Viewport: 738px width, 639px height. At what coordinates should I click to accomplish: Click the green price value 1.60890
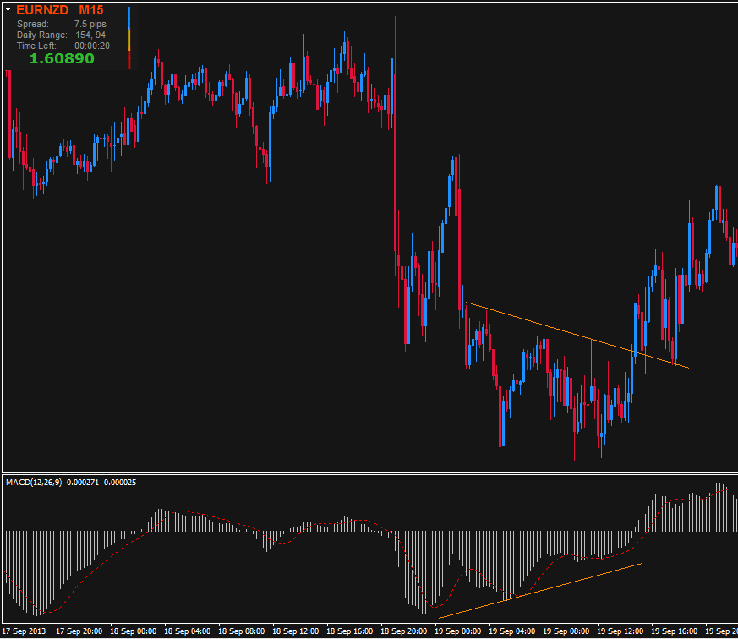click(62, 59)
